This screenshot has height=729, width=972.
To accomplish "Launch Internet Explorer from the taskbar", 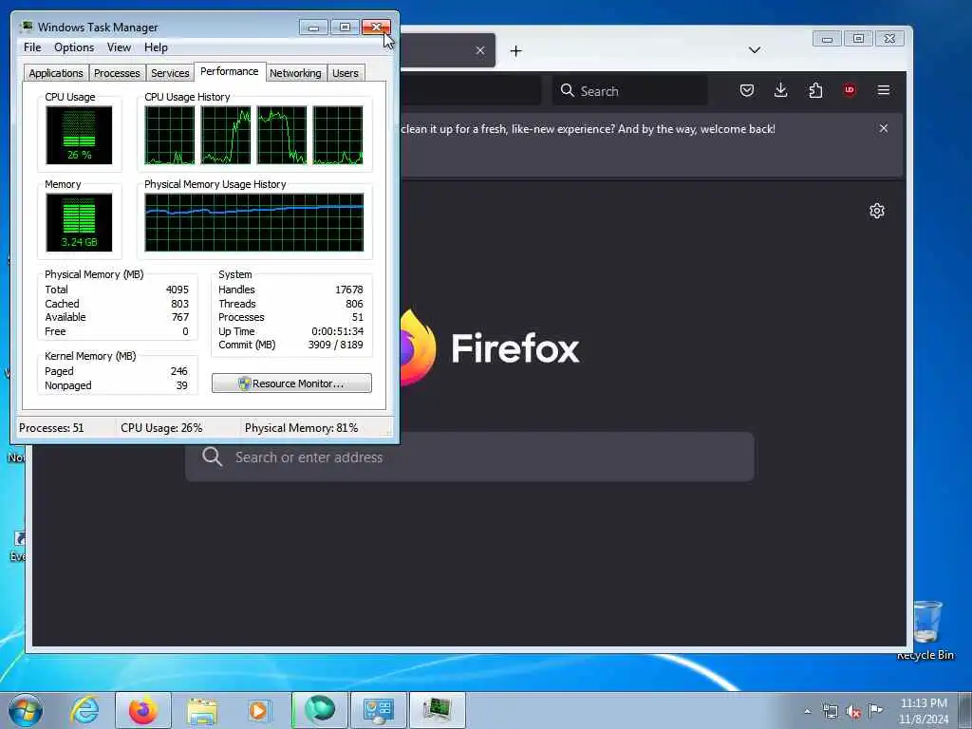I will (x=84, y=710).
